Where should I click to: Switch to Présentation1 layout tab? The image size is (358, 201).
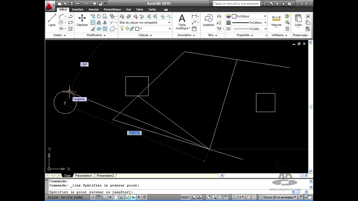pos(83,176)
